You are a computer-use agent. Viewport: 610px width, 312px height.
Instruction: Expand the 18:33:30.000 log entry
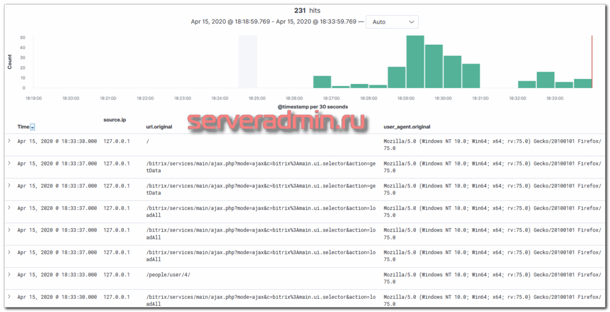click(x=9, y=297)
